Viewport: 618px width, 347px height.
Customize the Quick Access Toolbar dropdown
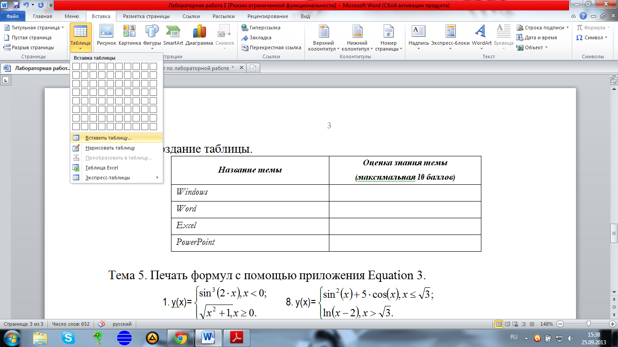(50, 6)
